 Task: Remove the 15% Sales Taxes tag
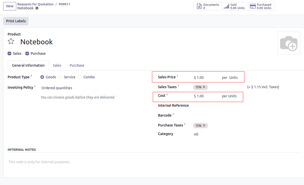coord(205,87)
